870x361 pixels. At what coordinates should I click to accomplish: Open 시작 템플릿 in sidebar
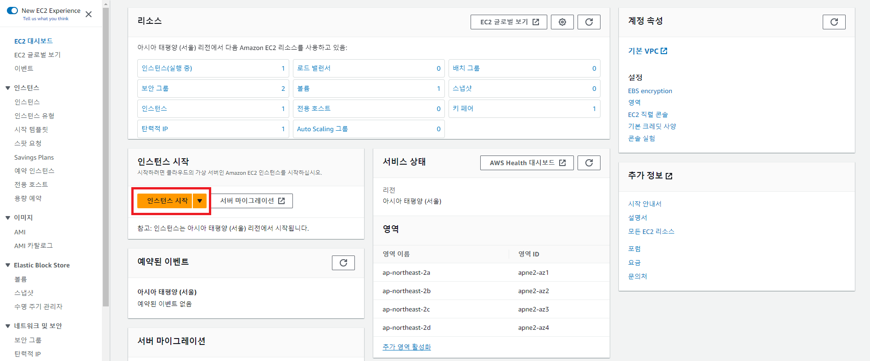click(x=31, y=129)
